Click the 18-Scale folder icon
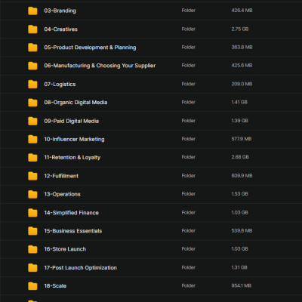The height and width of the screenshot is (302, 302). (32, 286)
